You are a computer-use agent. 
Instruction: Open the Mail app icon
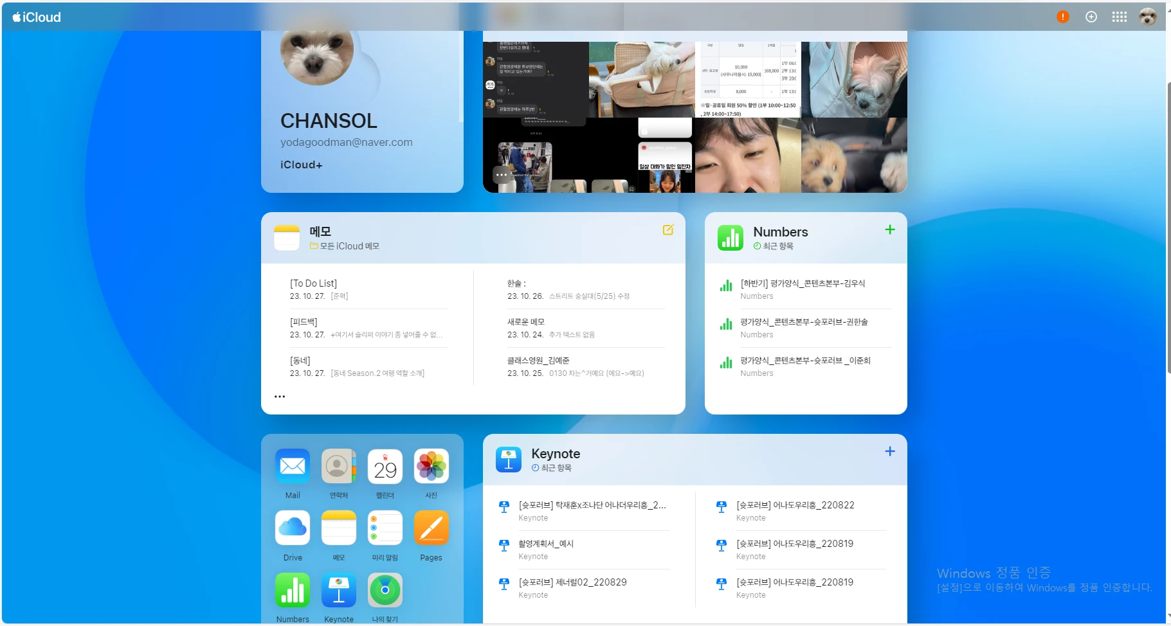click(293, 466)
